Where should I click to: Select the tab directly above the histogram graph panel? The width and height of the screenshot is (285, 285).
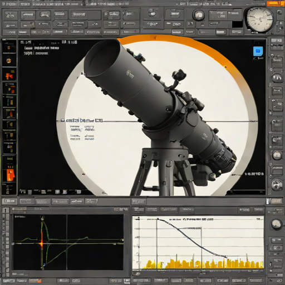[x=139, y=202]
